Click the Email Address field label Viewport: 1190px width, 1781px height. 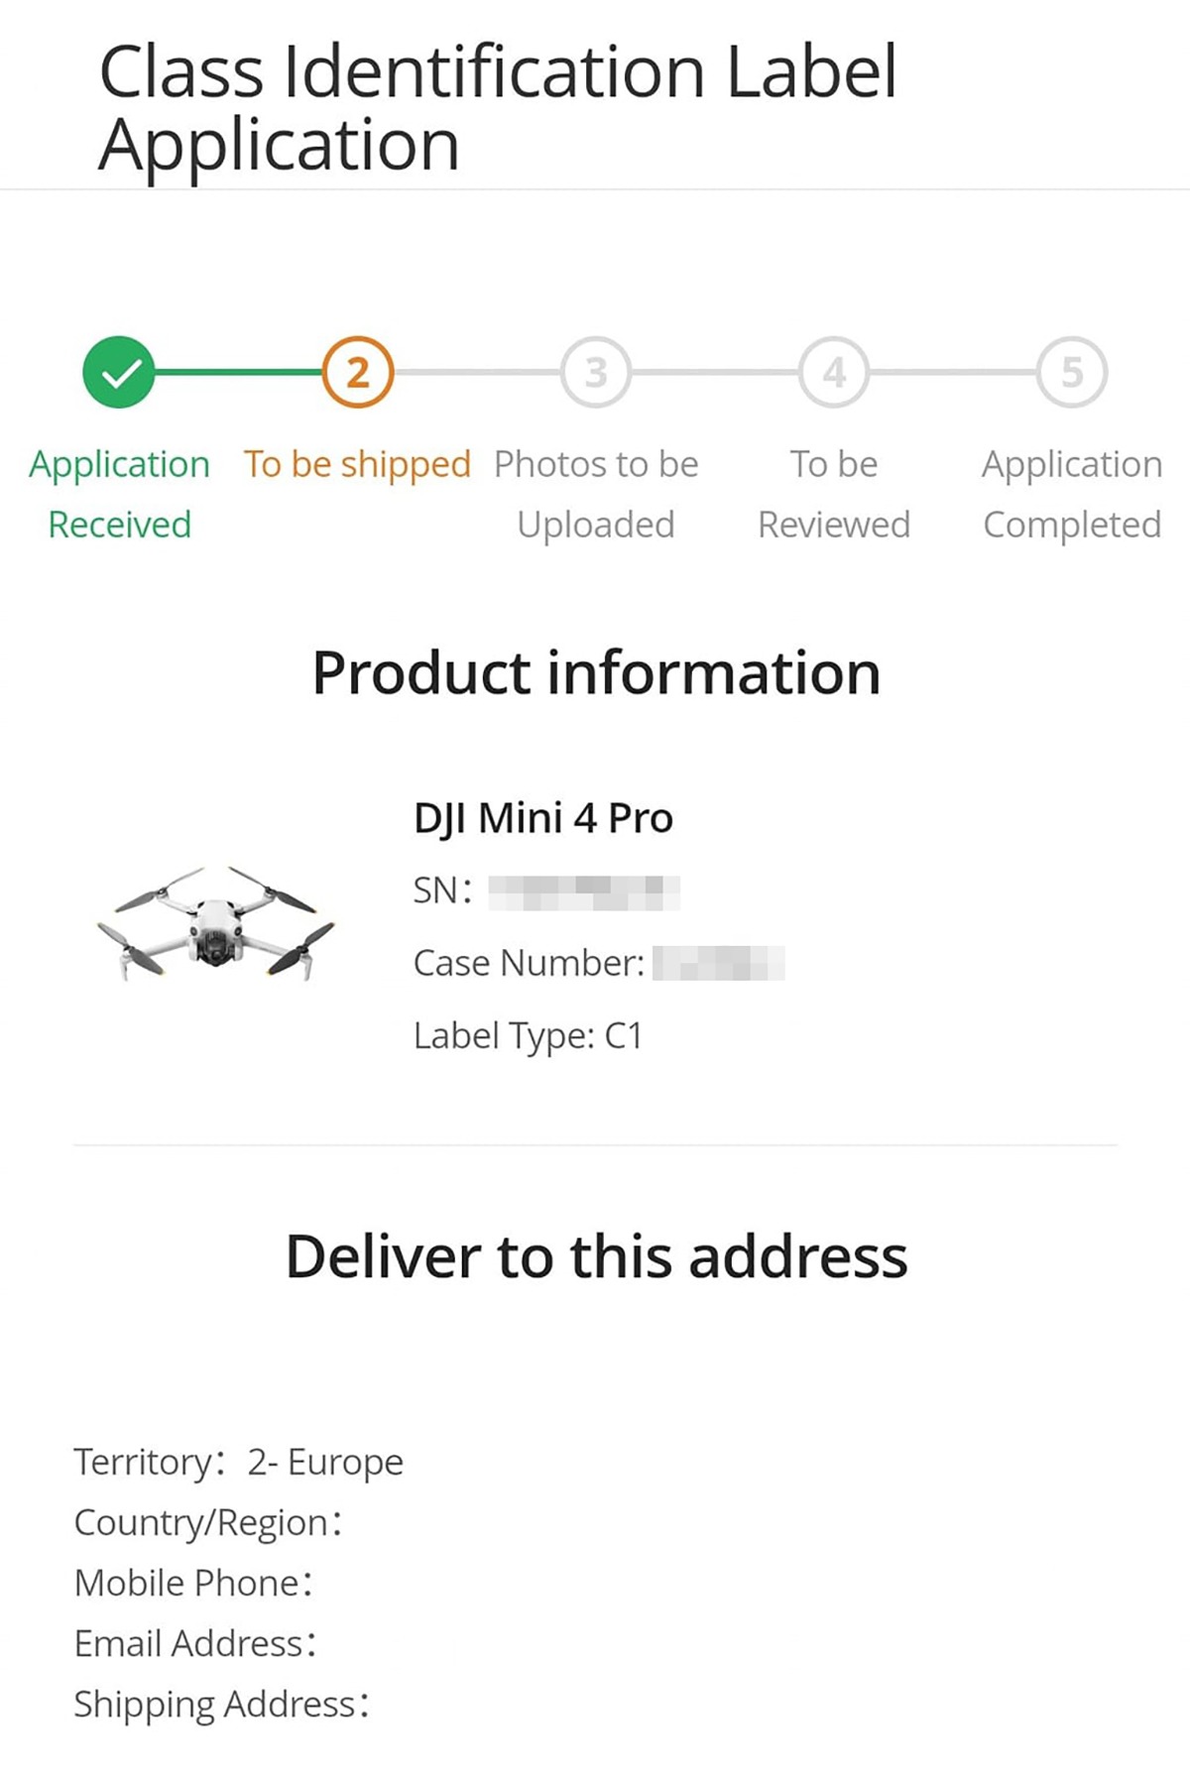click(195, 1644)
